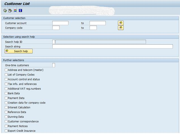Image resolution: width=180 pixels, height=134 pixels.
Task: Click the Search help ID field
Action: coord(54,42)
